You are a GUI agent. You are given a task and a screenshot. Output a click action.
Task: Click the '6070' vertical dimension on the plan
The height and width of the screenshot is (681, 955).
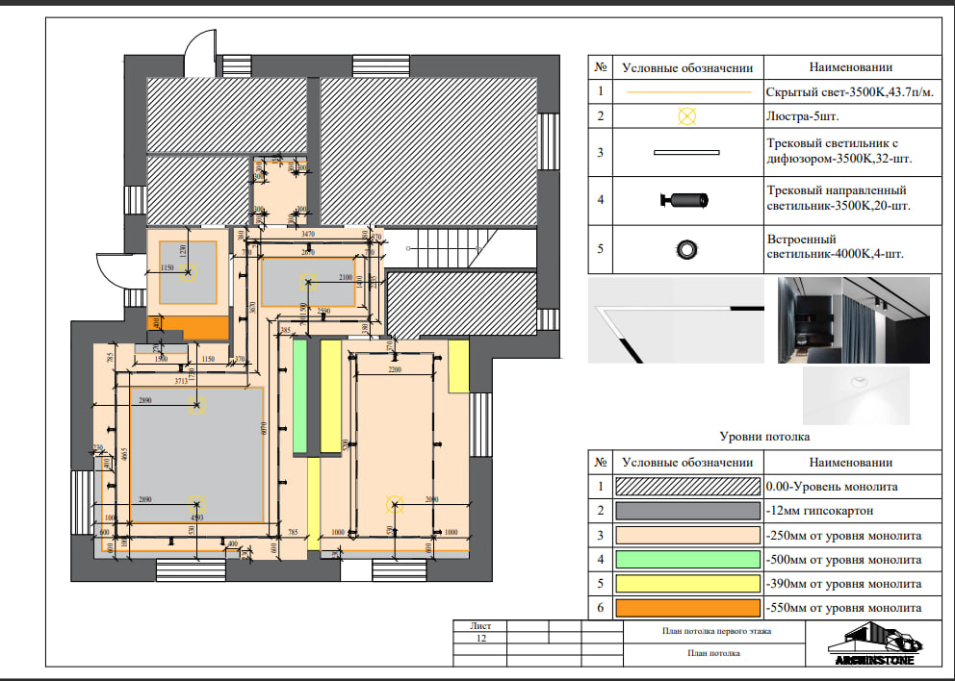pos(264,428)
